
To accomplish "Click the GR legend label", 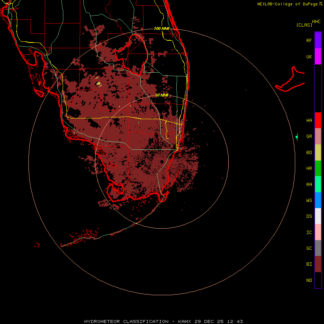I will point(309,136).
